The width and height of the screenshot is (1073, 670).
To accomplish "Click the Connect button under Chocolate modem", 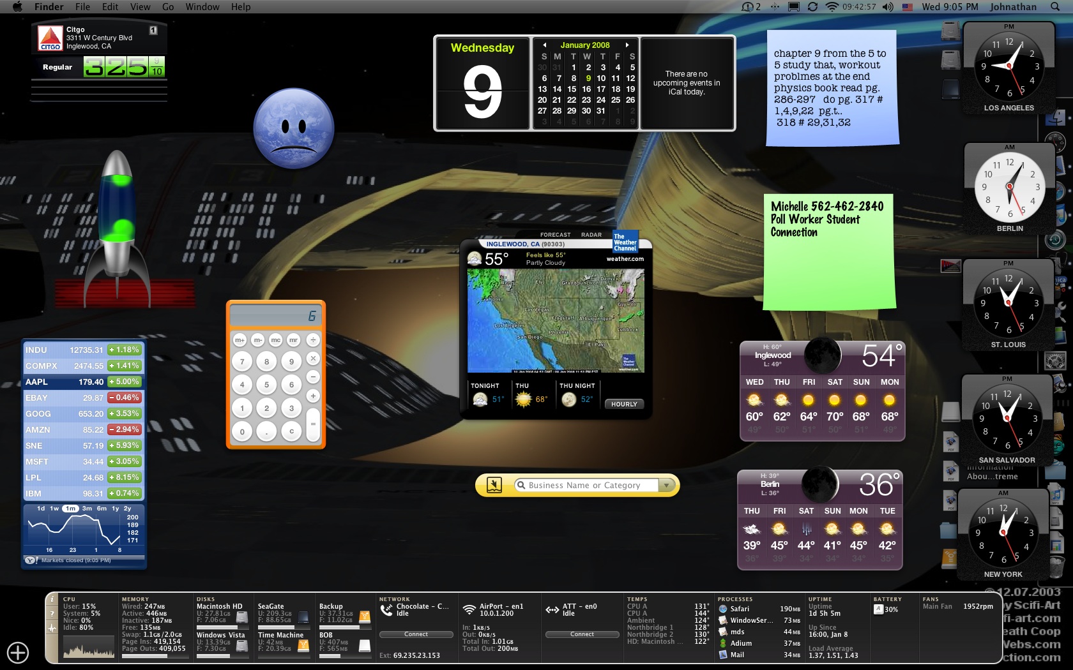I will (x=416, y=634).
